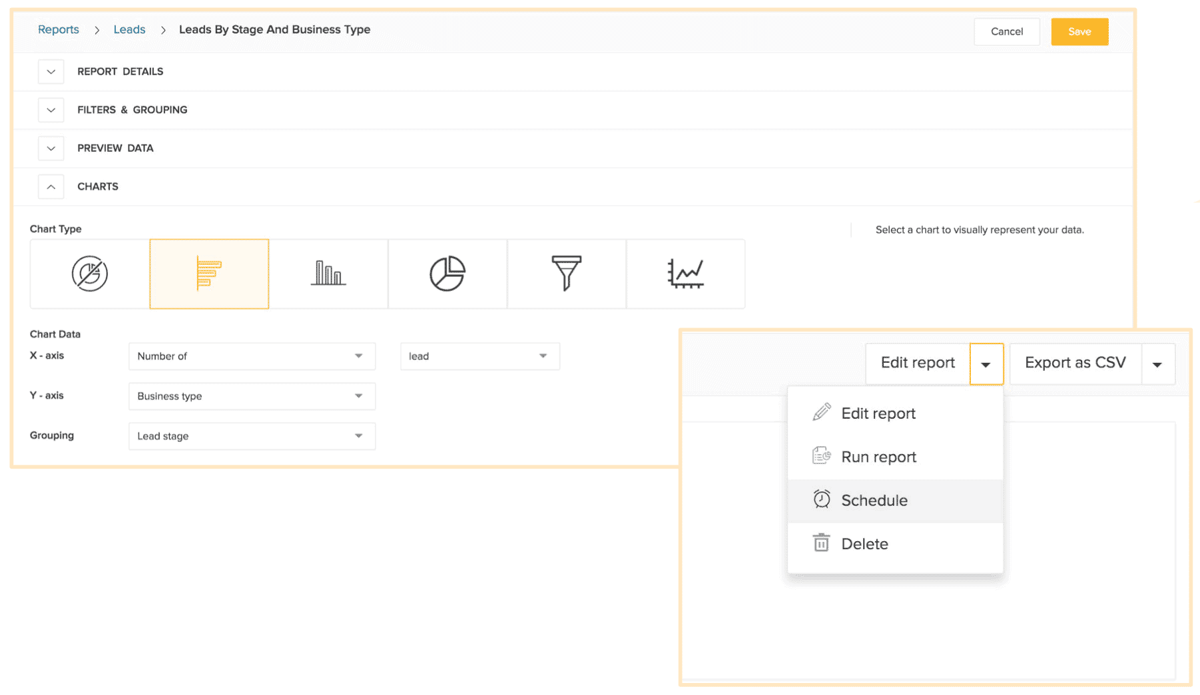Choose Run report from the menu
The height and width of the screenshot is (695, 1200).
pyautogui.click(x=878, y=457)
